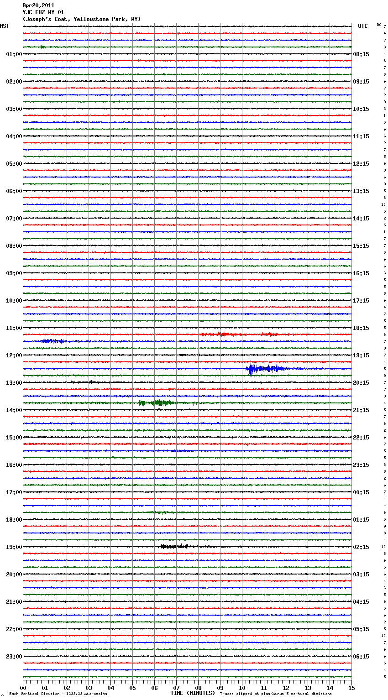
Task: Click the 'TIME (MINUTES)' axis title
Action: click(193, 693)
